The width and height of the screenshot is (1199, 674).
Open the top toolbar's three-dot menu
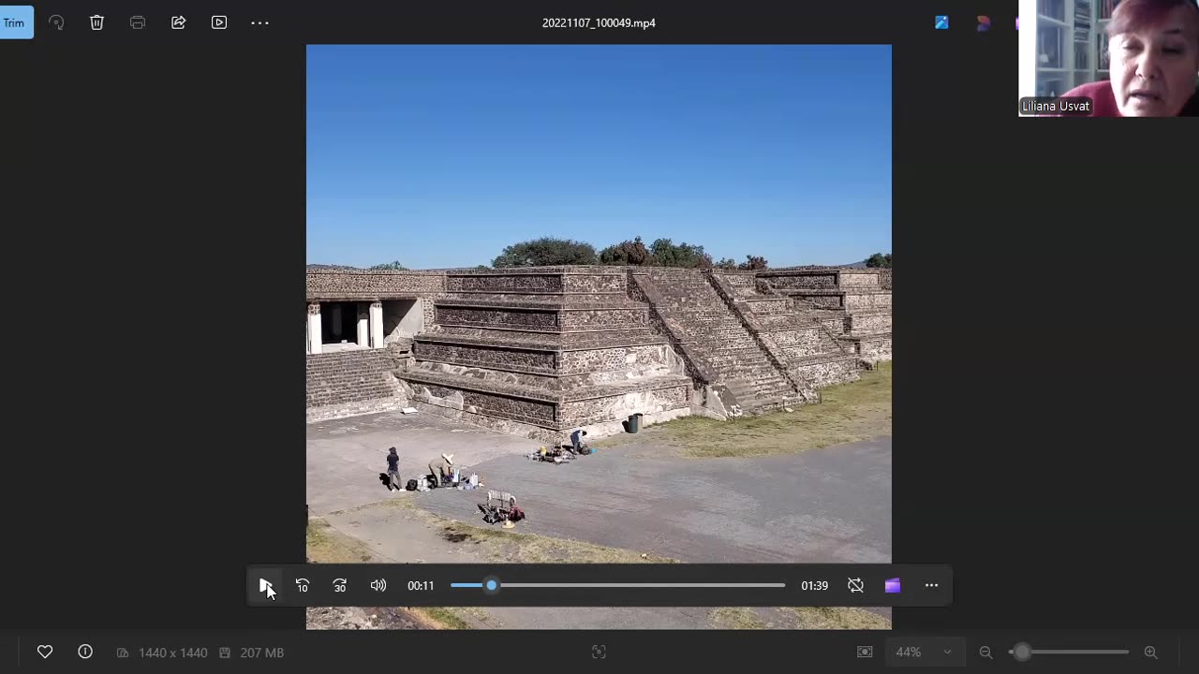(259, 22)
